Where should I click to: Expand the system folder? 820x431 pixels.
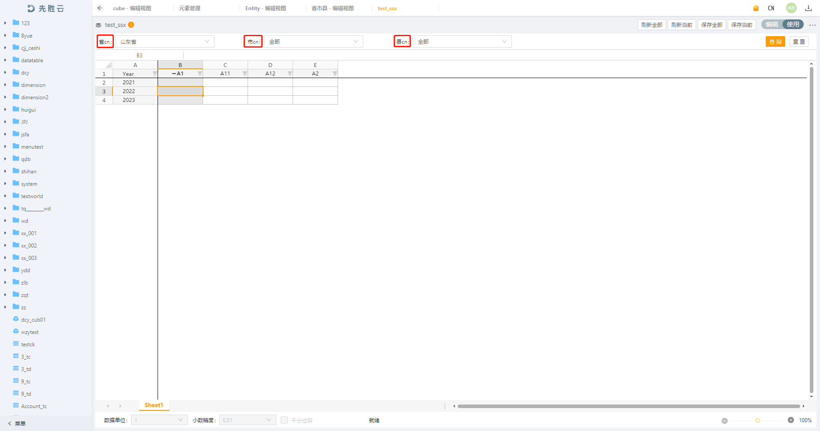point(5,184)
